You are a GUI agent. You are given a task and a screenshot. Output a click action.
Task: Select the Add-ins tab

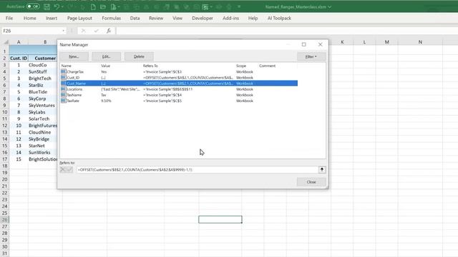[230, 18]
